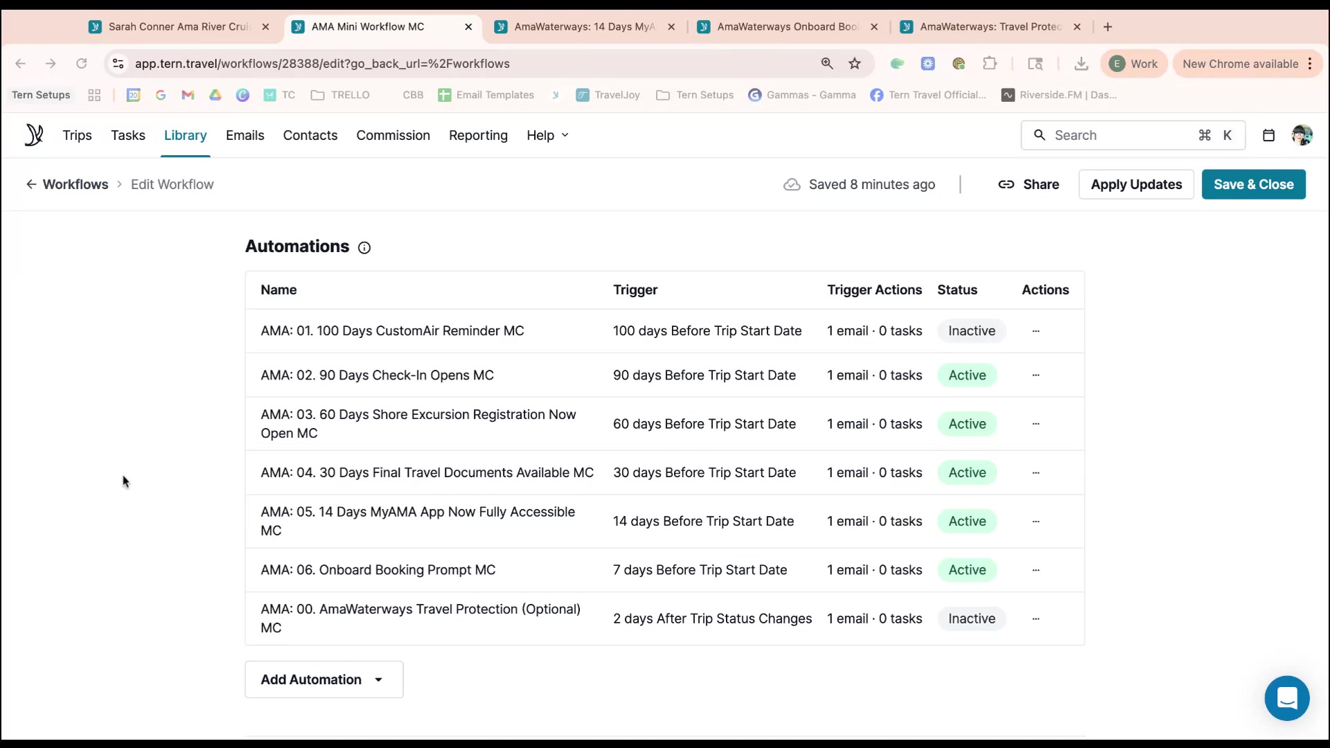Click the browser address bar URL
1330x748 pixels.
click(322, 64)
